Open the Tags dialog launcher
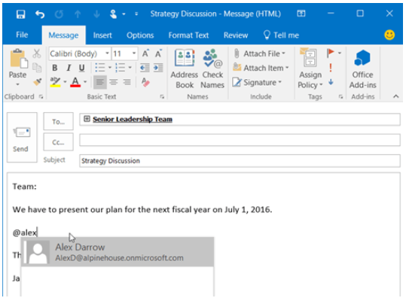 (340, 97)
